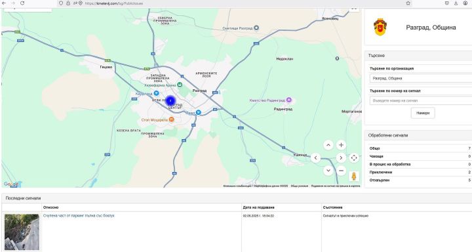Pan the map right with arrow

click(x=341, y=157)
